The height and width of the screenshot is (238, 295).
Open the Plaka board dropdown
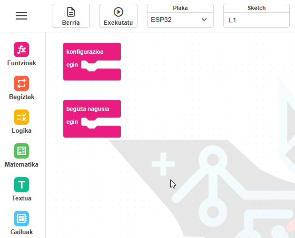click(180, 20)
